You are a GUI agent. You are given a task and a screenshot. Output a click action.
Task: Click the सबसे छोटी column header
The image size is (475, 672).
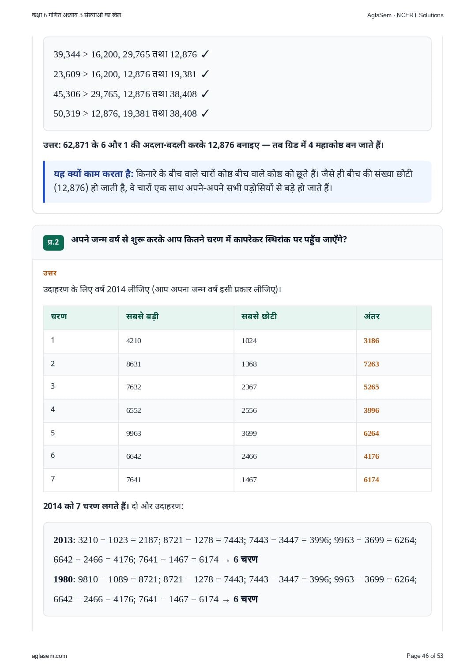pos(259,317)
